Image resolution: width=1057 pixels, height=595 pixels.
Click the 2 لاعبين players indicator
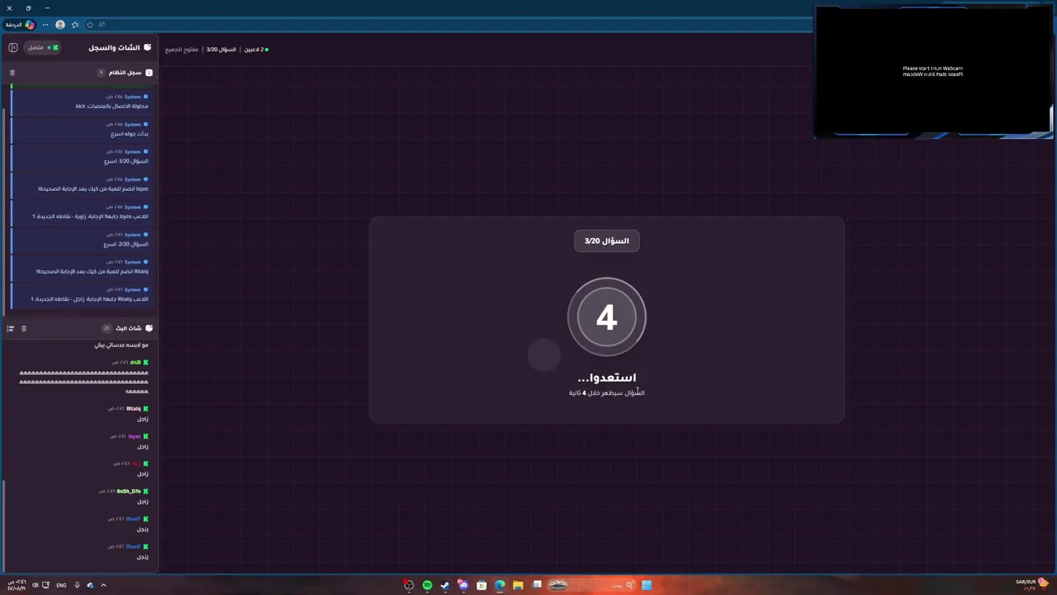click(256, 50)
